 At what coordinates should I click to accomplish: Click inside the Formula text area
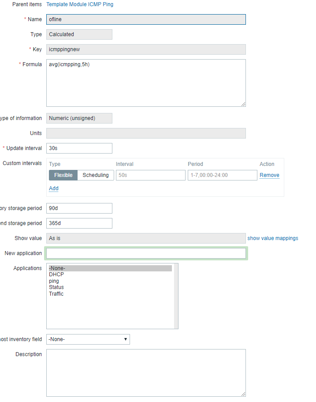(145, 83)
